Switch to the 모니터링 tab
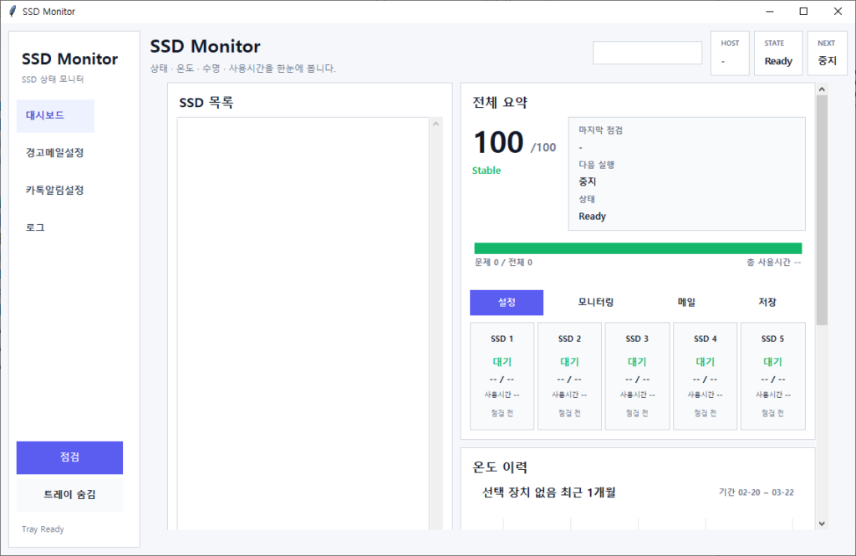The width and height of the screenshot is (856, 556). [x=596, y=303]
